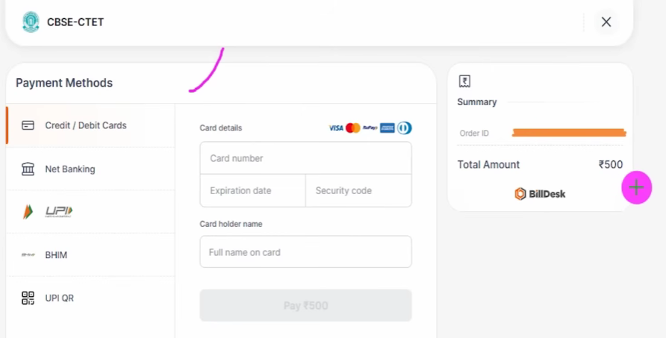Choose the UPI payment option

pos(58,212)
